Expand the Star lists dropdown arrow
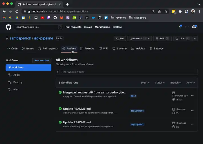The image size is (203, 144). click(x=195, y=38)
